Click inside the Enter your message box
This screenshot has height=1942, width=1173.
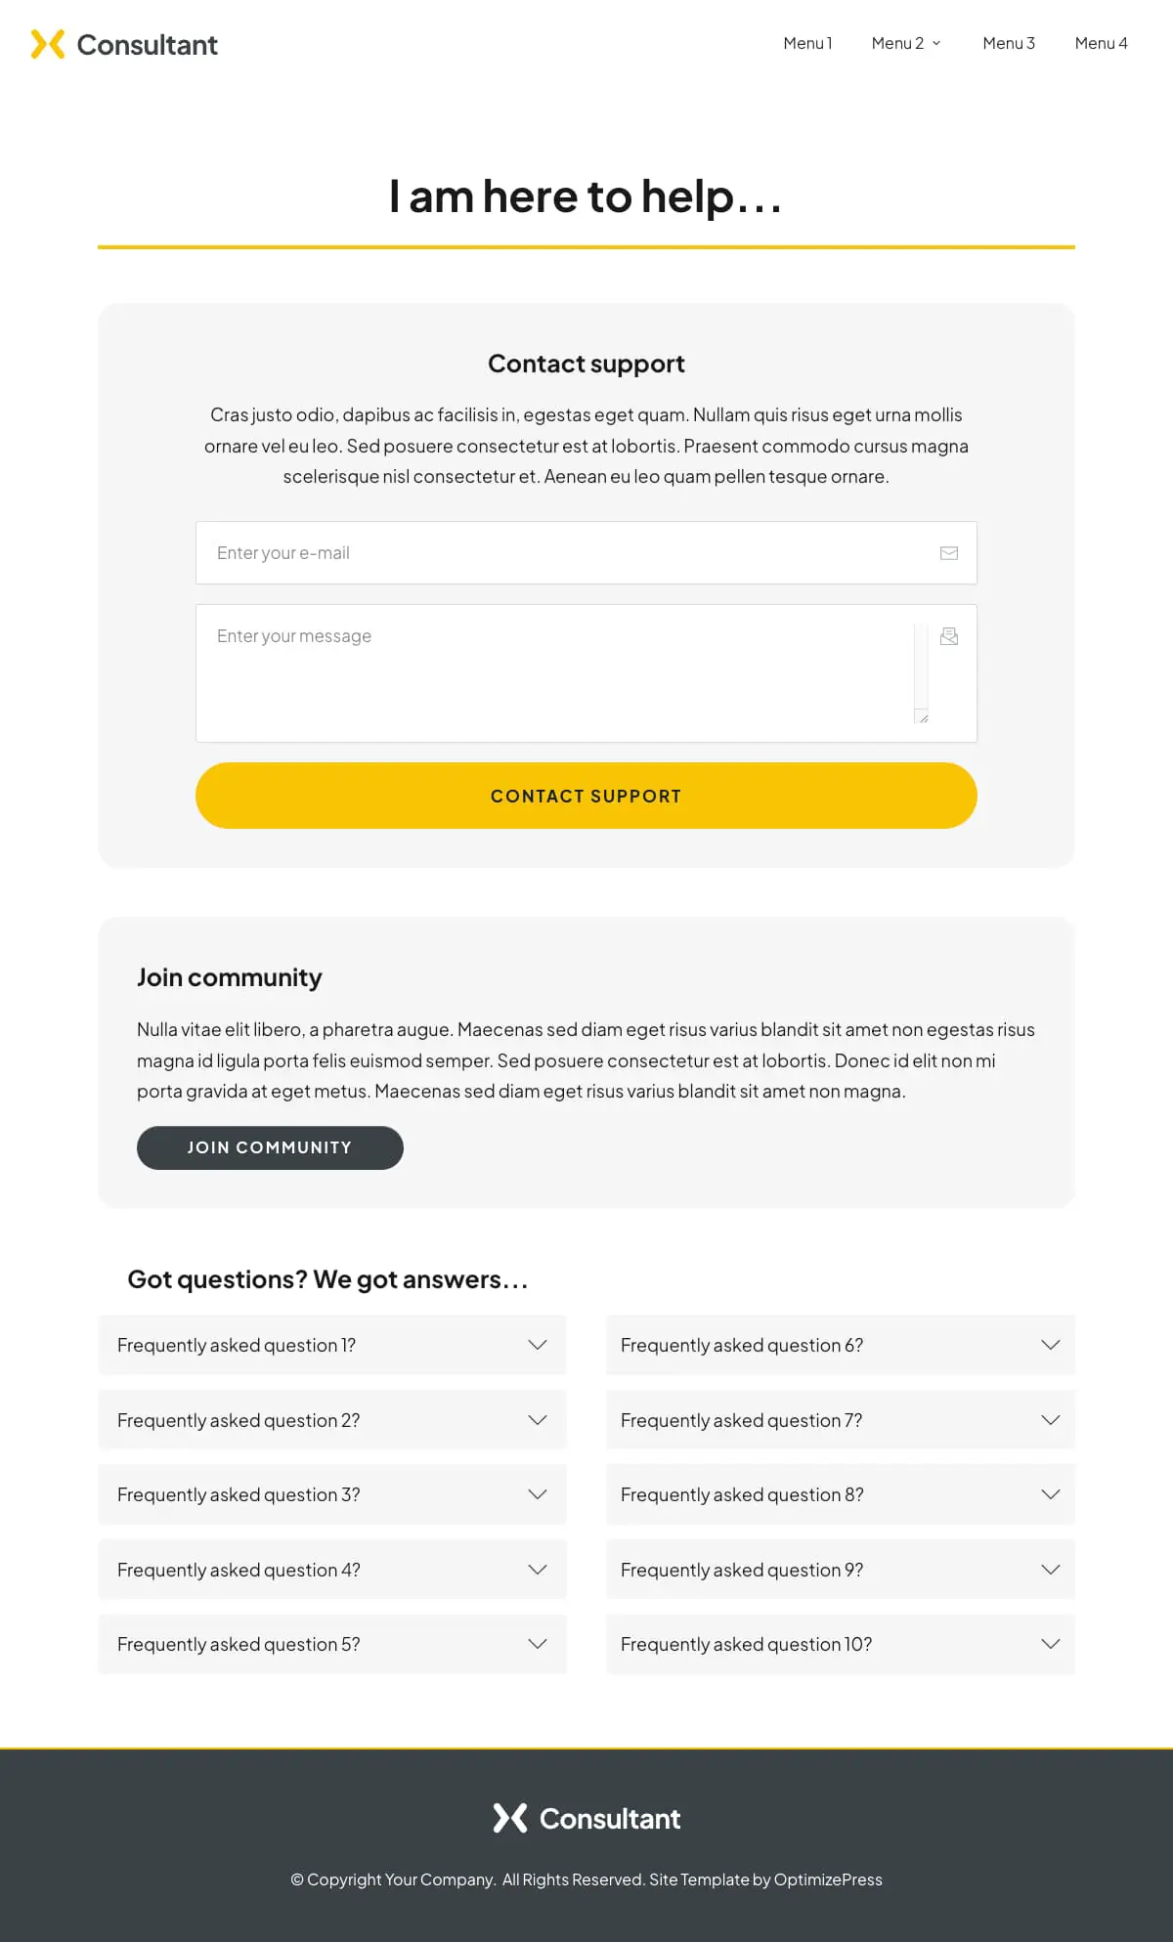[x=557, y=672]
